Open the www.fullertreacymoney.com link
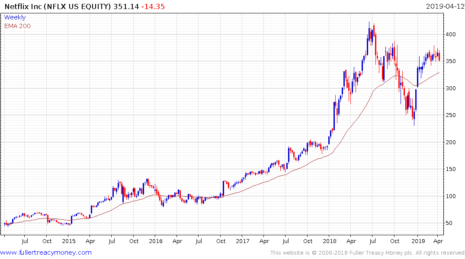465x259 pixels. (x=46, y=253)
